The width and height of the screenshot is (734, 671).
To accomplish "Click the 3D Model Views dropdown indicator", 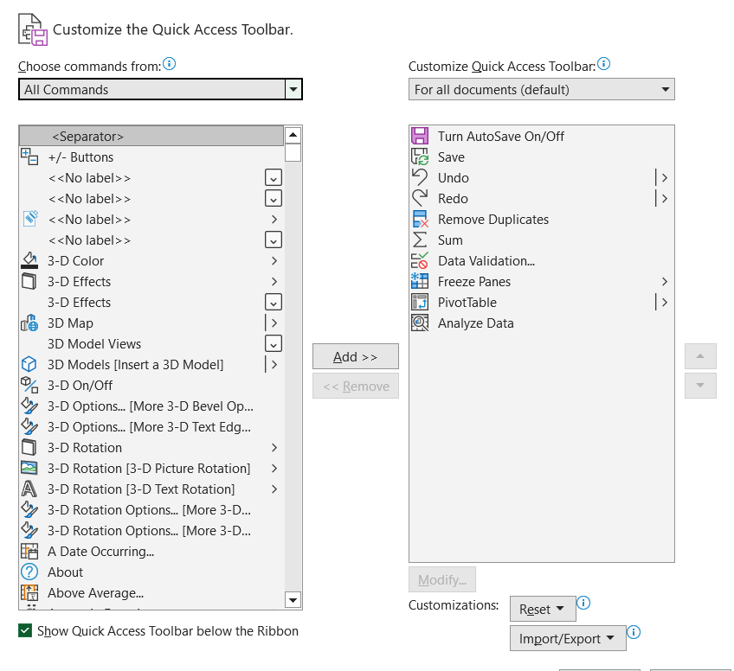I will pos(274,343).
